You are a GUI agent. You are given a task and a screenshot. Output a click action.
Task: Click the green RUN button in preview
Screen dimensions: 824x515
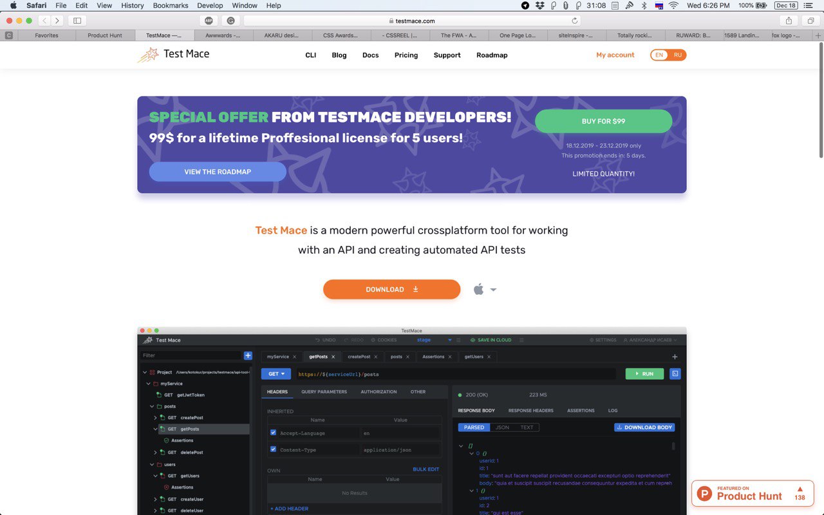tap(644, 373)
